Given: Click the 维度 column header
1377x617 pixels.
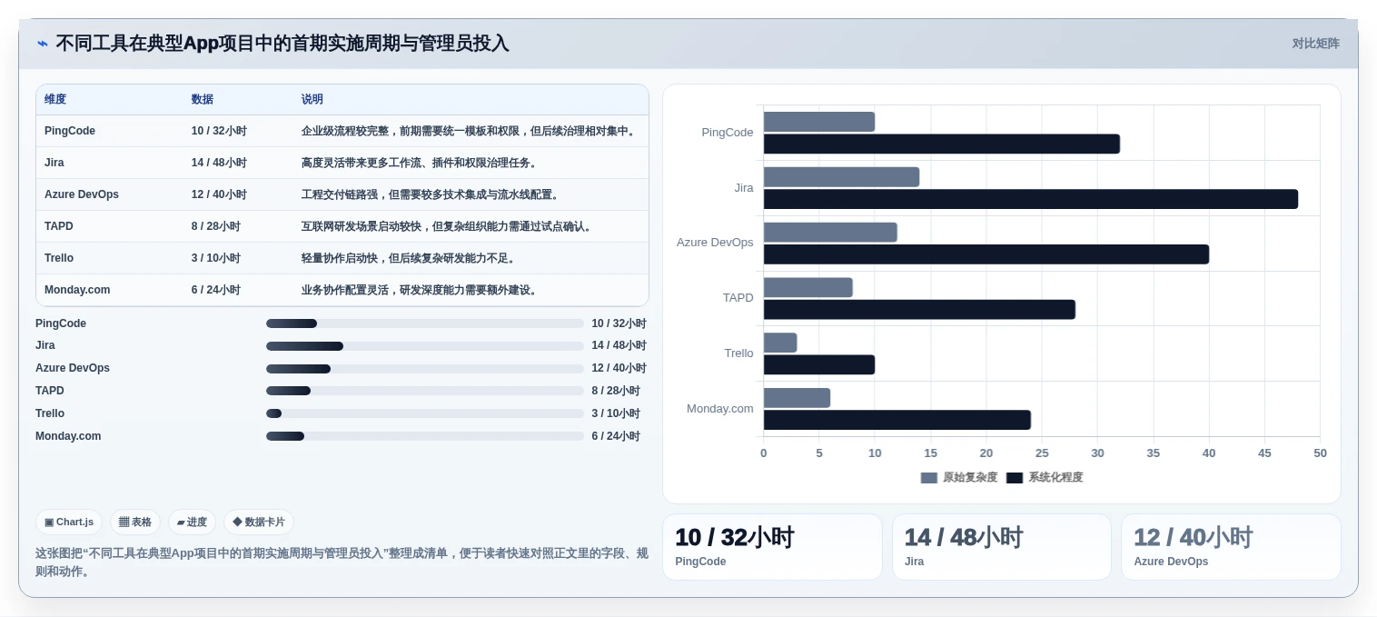Looking at the screenshot, I should point(55,100).
